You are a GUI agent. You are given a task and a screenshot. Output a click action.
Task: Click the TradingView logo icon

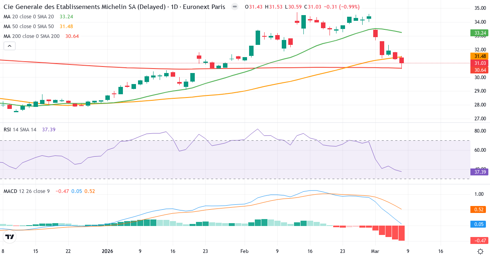pos(10,237)
